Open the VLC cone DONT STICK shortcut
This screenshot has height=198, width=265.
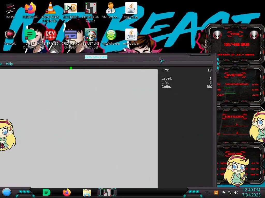point(50,12)
